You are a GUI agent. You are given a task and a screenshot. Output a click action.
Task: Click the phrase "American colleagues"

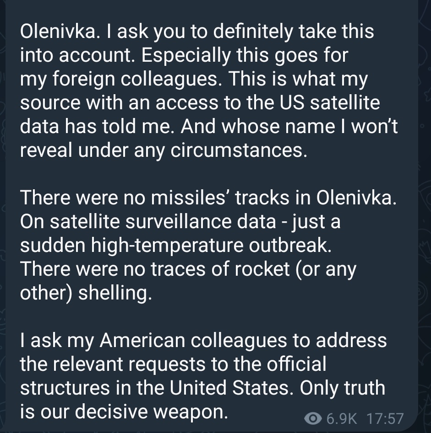pyautogui.click(x=193, y=340)
